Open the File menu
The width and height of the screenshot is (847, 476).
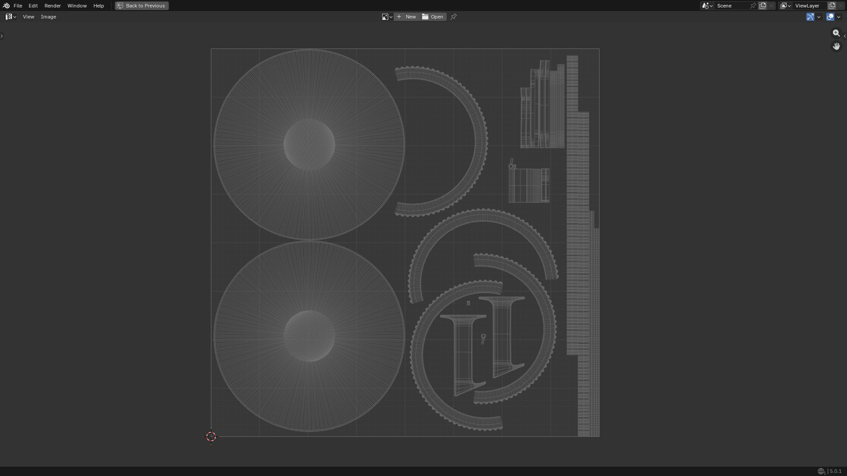(x=18, y=6)
